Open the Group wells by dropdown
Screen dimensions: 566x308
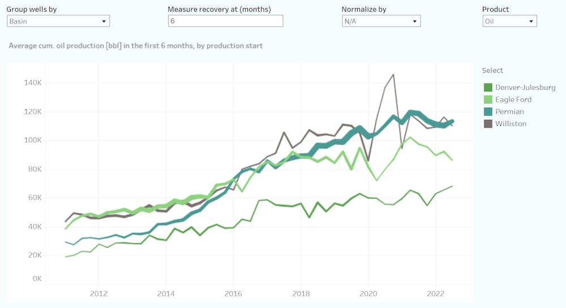(x=58, y=21)
